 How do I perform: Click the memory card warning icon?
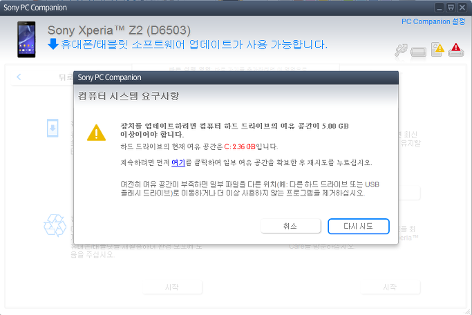tap(437, 49)
